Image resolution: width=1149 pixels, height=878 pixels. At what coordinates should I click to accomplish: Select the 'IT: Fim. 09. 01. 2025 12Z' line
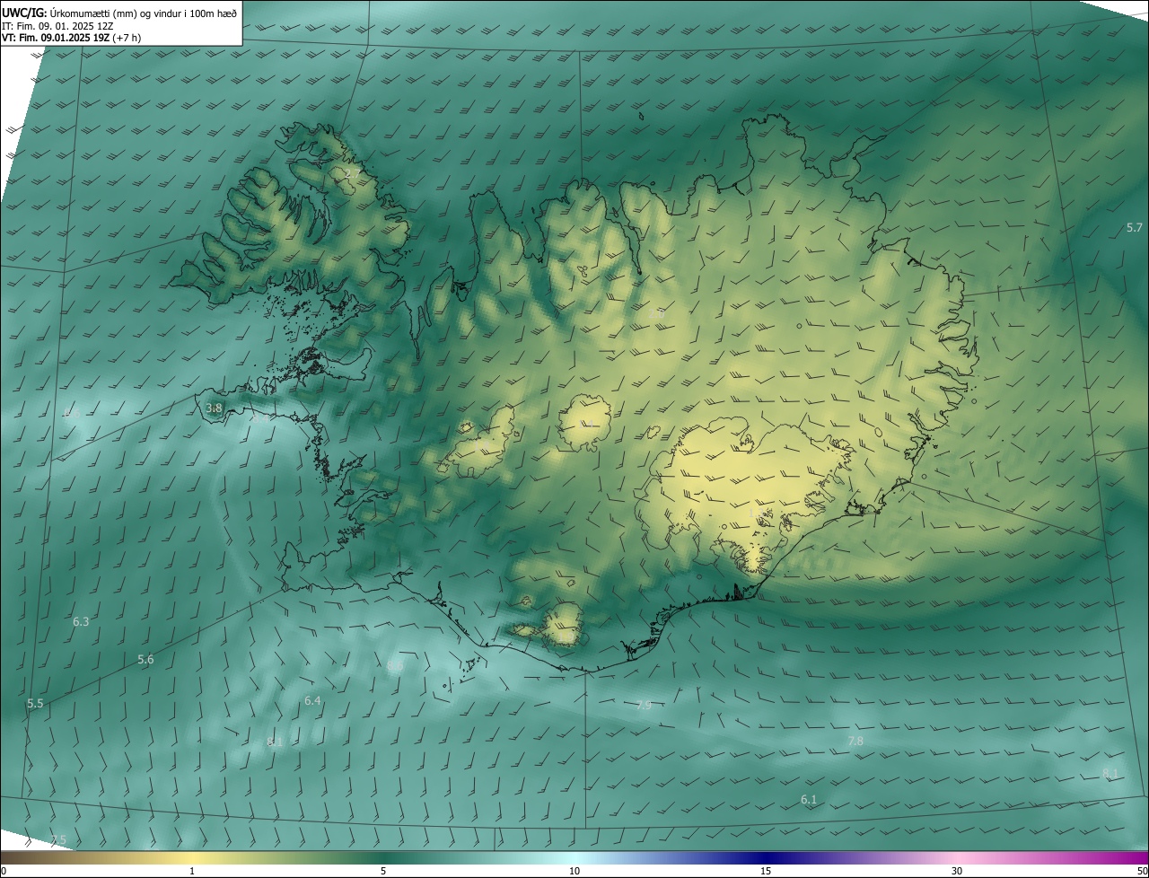(x=57, y=25)
